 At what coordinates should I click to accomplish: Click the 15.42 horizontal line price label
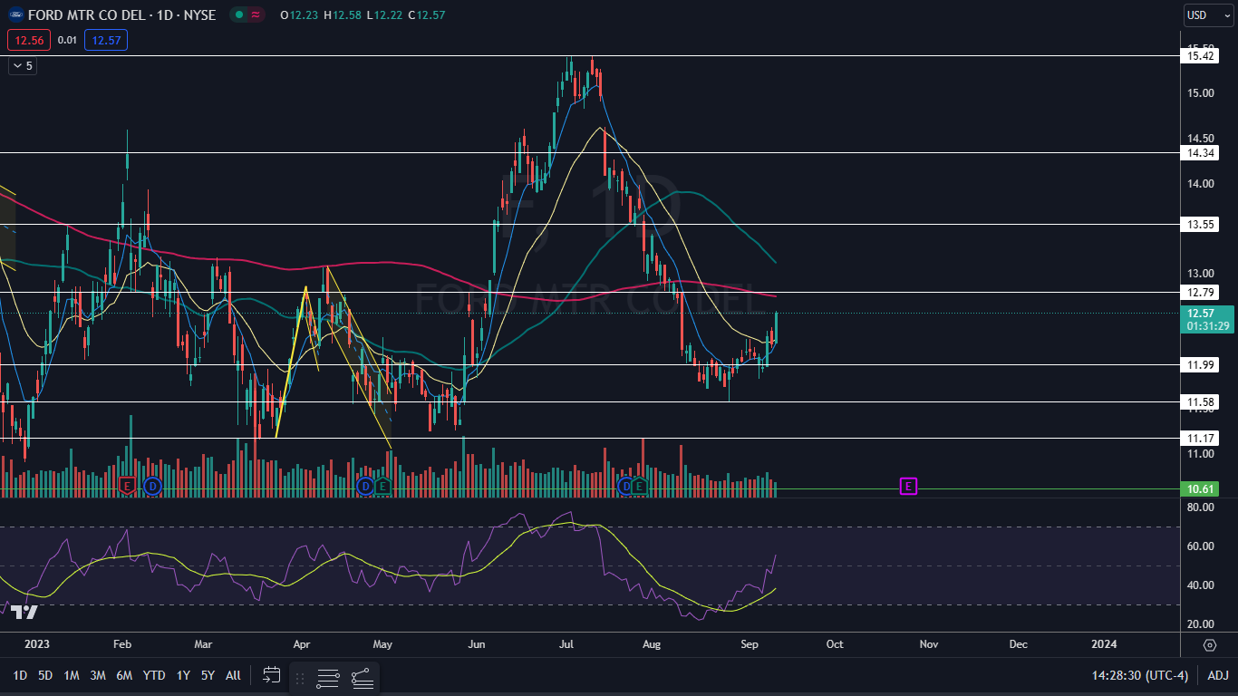point(1201,56)
